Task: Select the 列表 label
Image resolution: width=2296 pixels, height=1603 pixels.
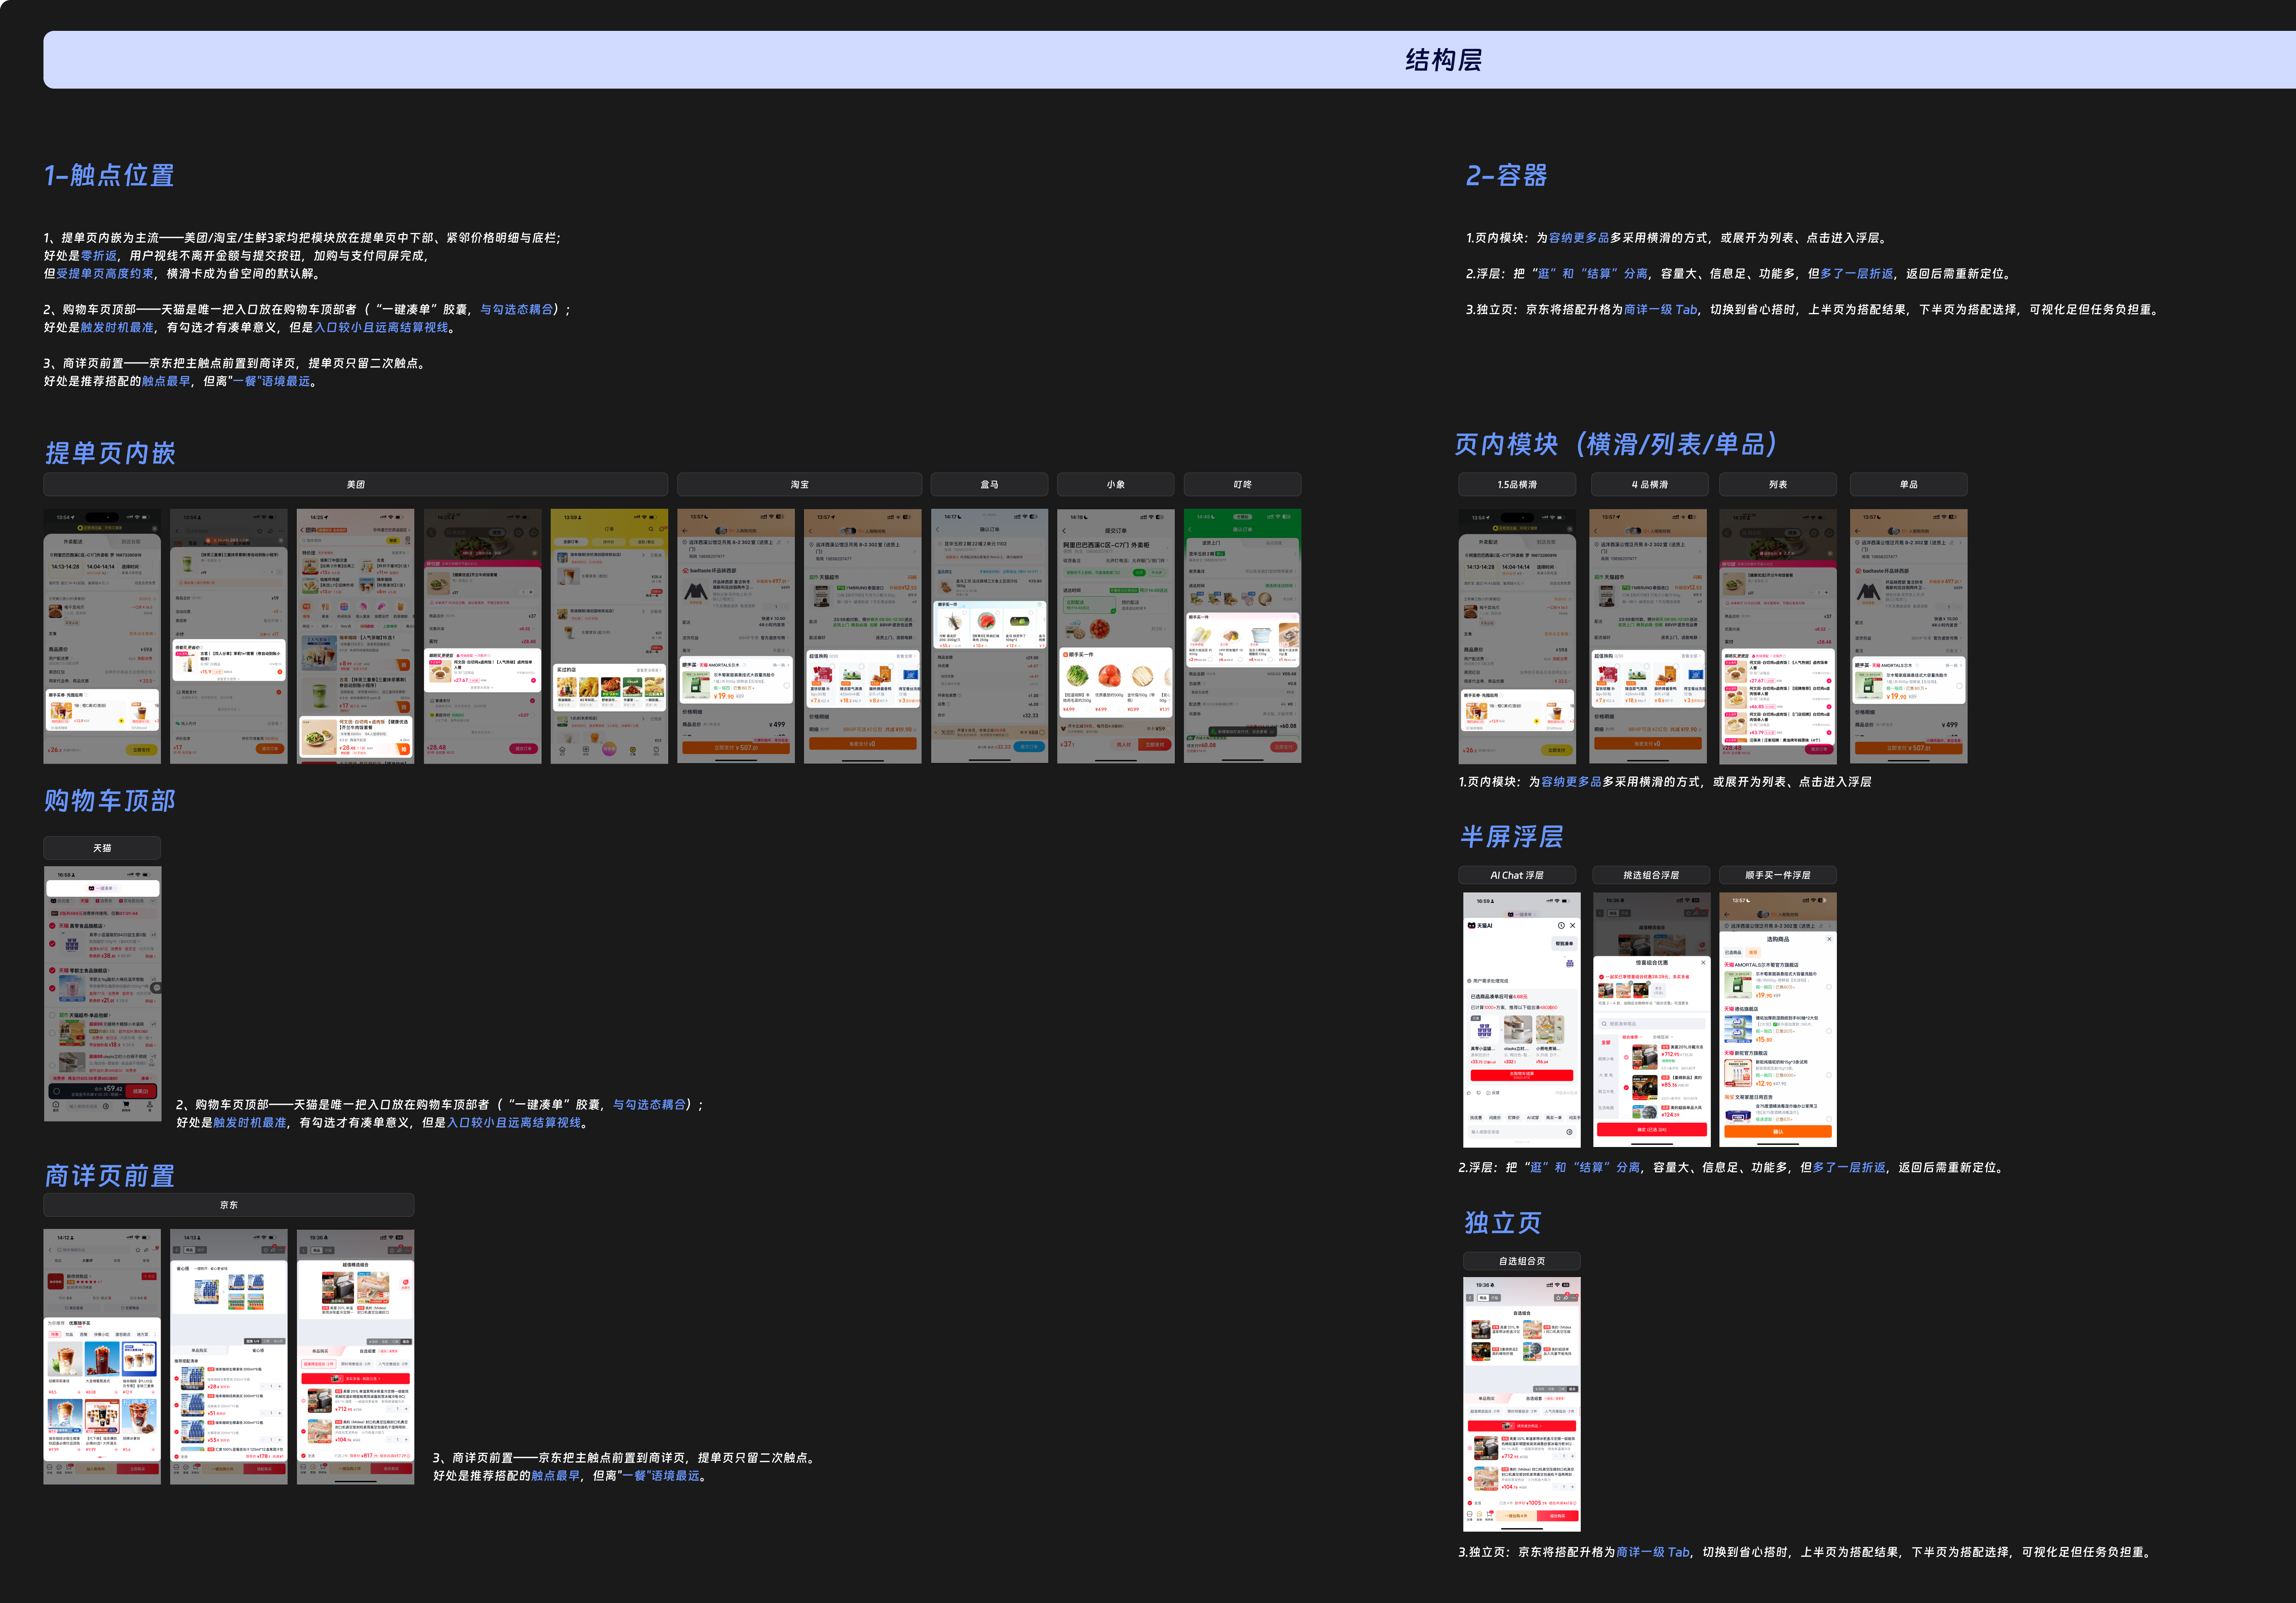Action: coord(1778,484)
